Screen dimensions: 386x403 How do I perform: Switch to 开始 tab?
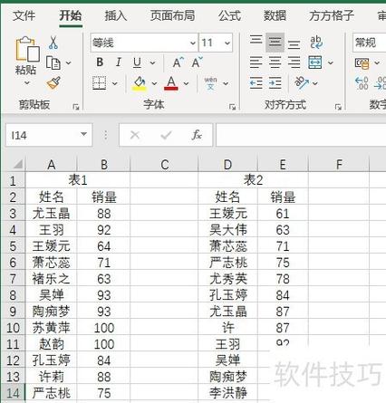(71, 15)
